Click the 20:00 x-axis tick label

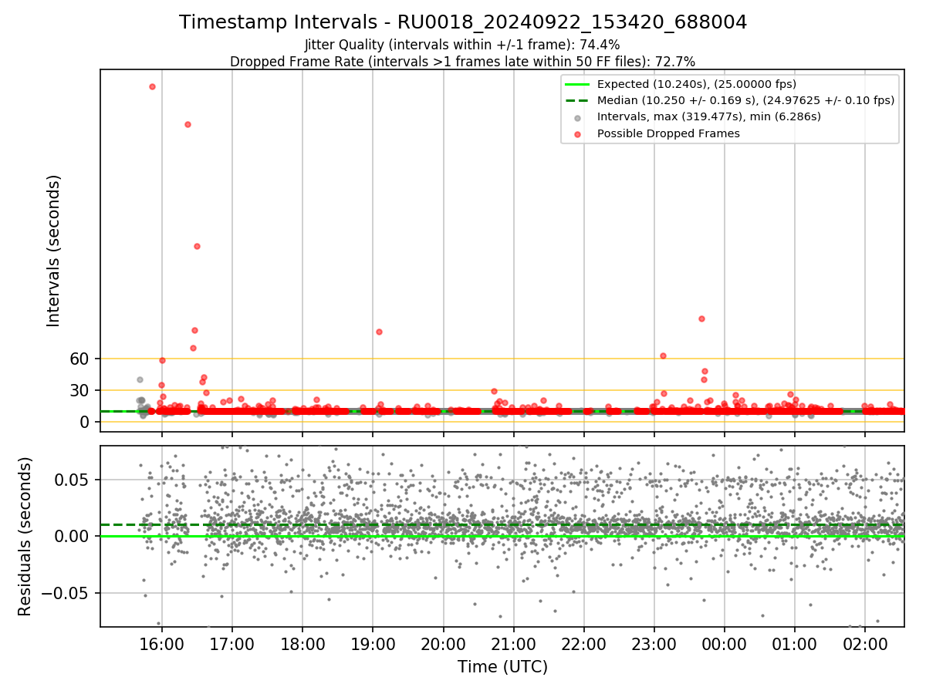(x=443, y=643)
